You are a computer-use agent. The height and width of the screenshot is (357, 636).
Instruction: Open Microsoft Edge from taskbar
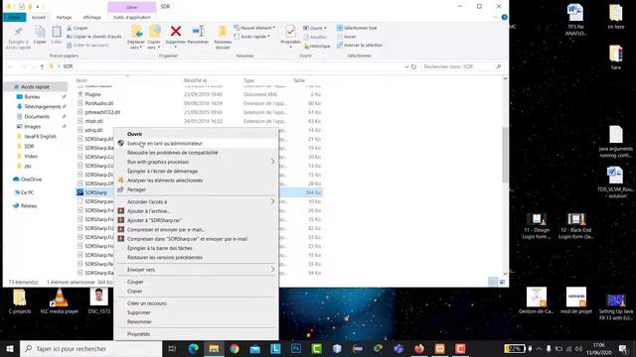(x=194, y=348)
